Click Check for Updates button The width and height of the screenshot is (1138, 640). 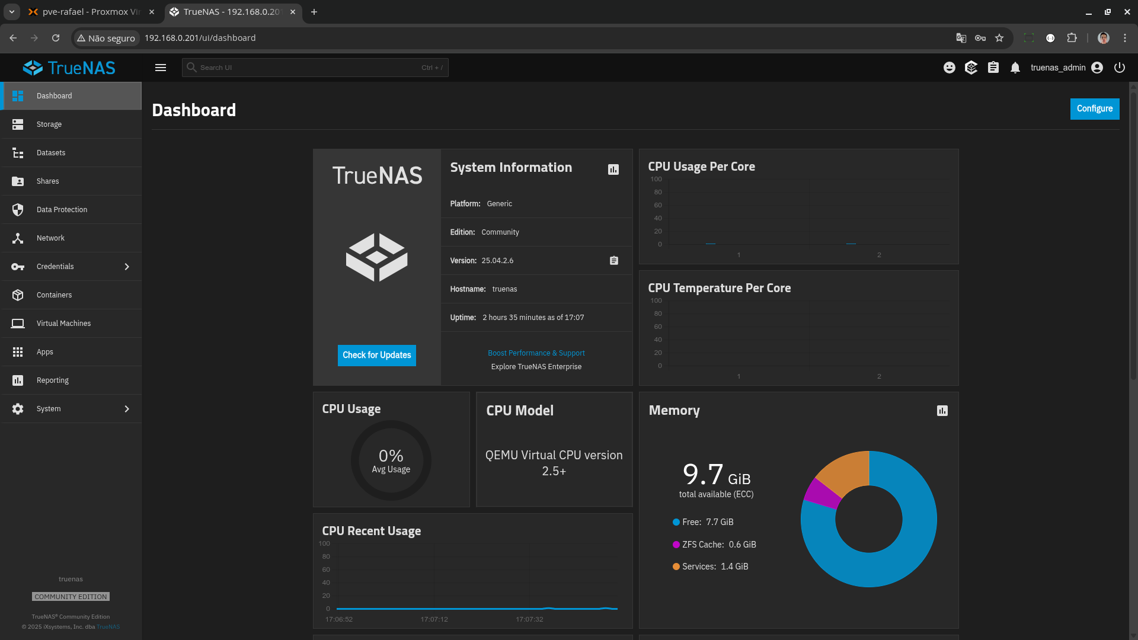point(377,356)
